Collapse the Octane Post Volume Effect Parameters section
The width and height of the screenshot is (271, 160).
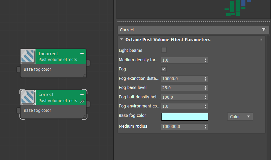[x=122, y=39]
